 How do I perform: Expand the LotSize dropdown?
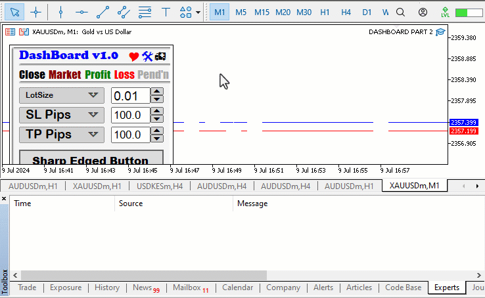(x=62, y=95)
